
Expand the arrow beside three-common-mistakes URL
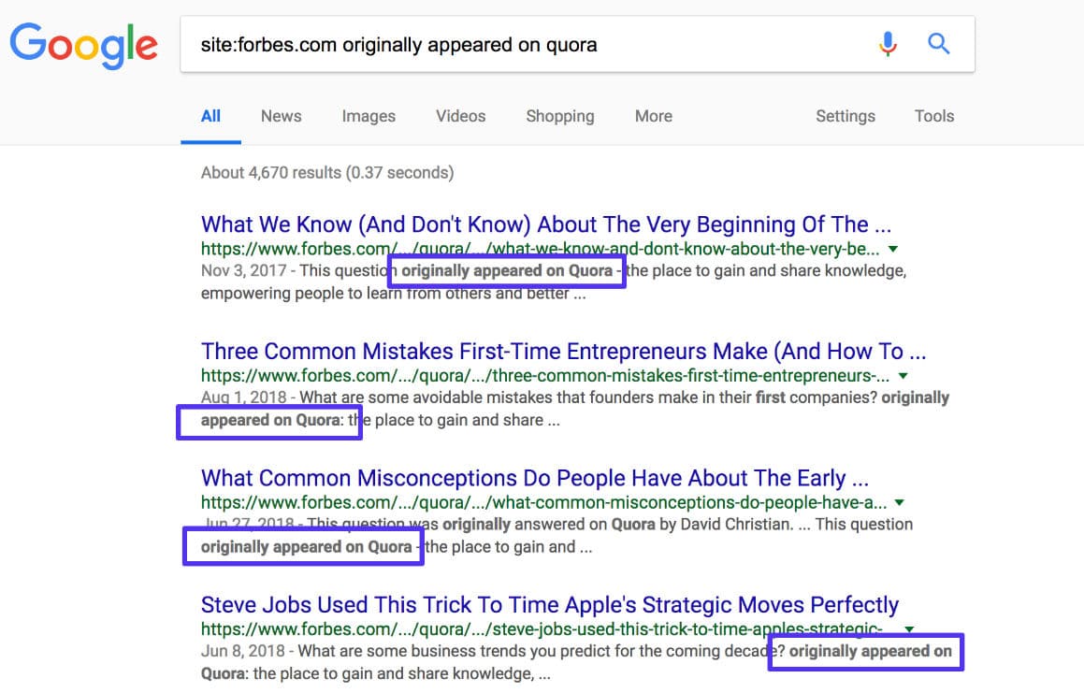[x=903, y=376]
